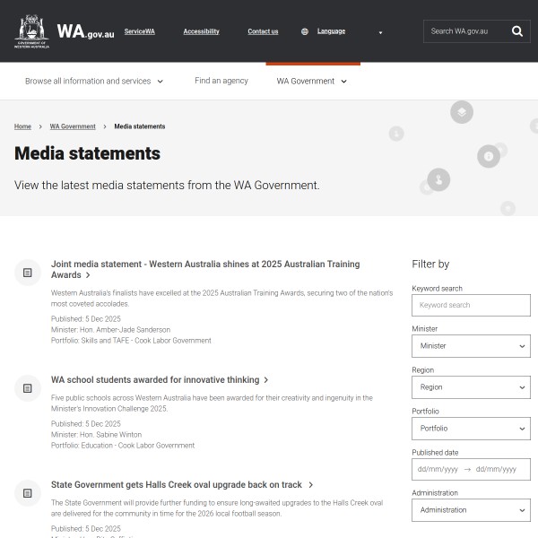Open the Minister filter dropdown

471,346
